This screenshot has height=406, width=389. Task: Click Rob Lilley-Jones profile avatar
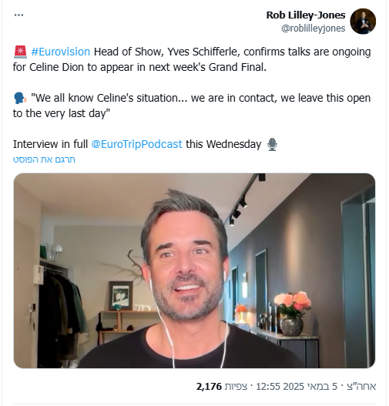pyautogui.click(x=363, y=22)
